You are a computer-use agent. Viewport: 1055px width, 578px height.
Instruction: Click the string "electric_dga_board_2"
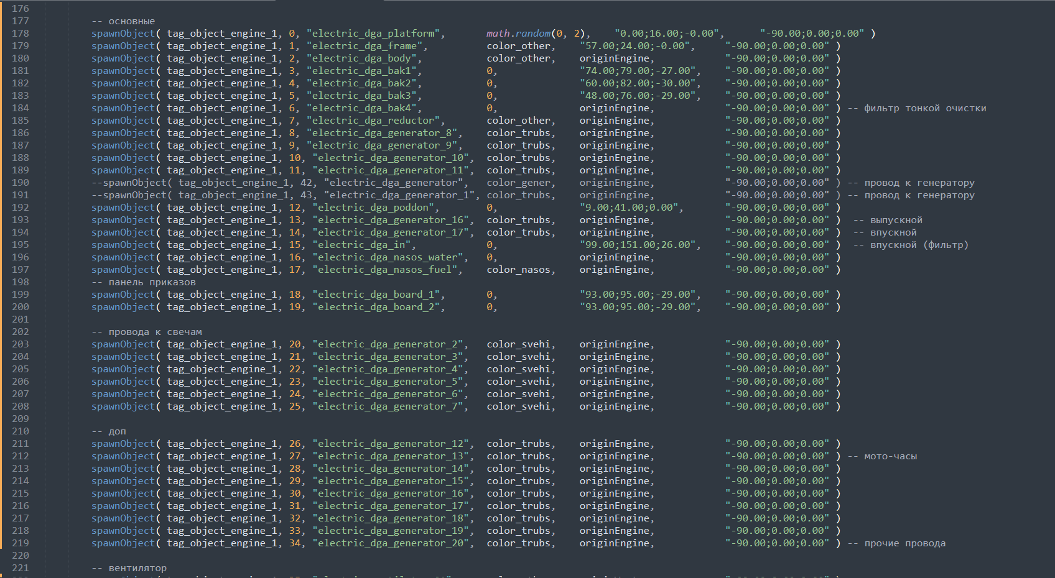tap(376, 307)
